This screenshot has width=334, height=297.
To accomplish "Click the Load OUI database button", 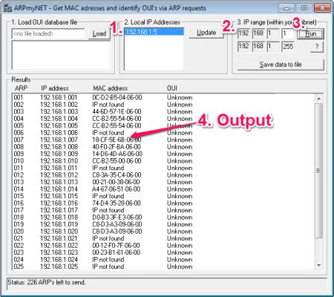I will click(99, 33).
